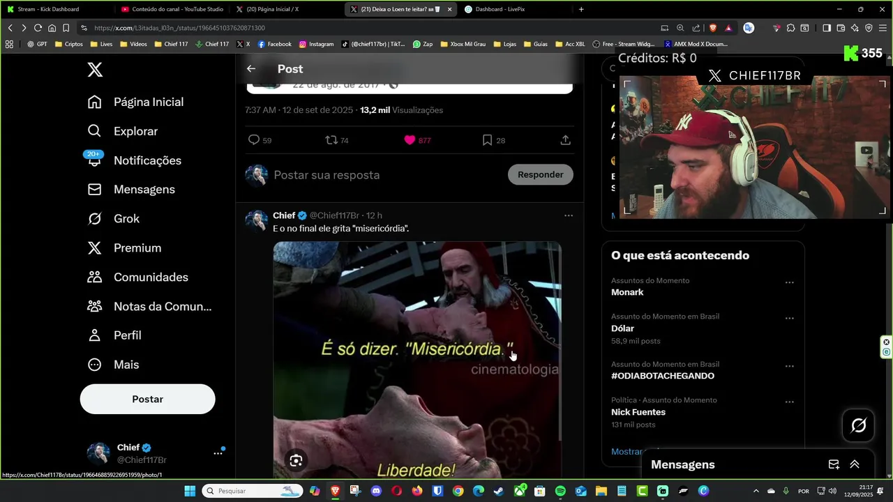Open options for Nick Fuentes trend
This screenshot has height=502, width=893.
[790, 402]
